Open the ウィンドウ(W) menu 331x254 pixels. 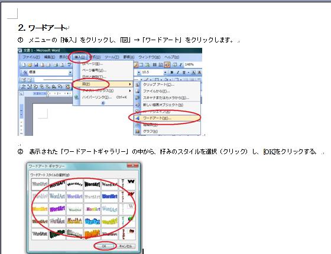click(149, 57)
